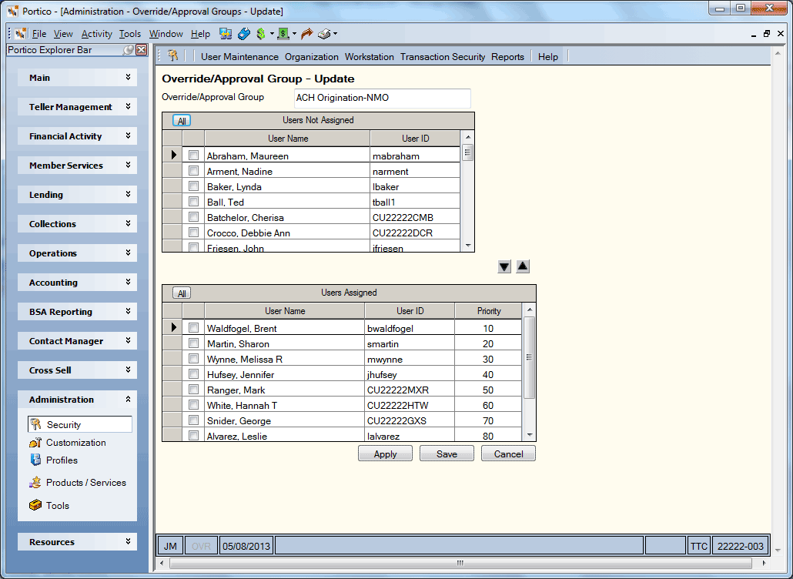Click the pin icon on Explorer Bar
This screenshot has width=793, height=579.
pyautogui.click(x=129, y=49)
